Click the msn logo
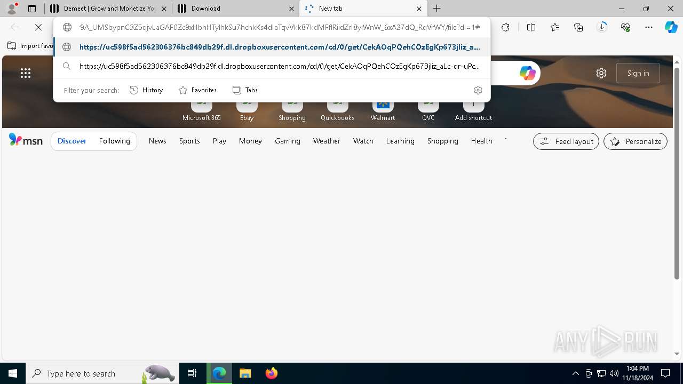683x384 pixels. pyautogui.click(x=26, y=140)
